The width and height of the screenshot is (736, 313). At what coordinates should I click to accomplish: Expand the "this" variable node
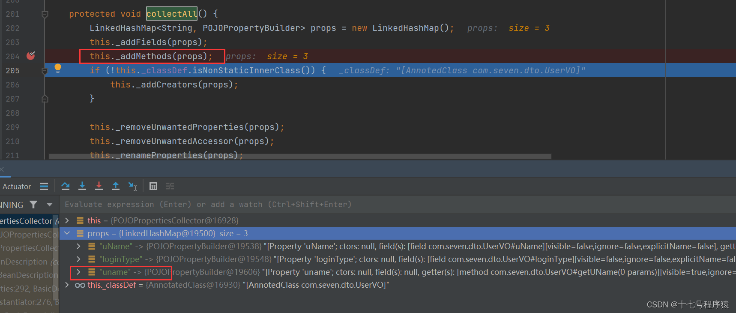[67, 220]
